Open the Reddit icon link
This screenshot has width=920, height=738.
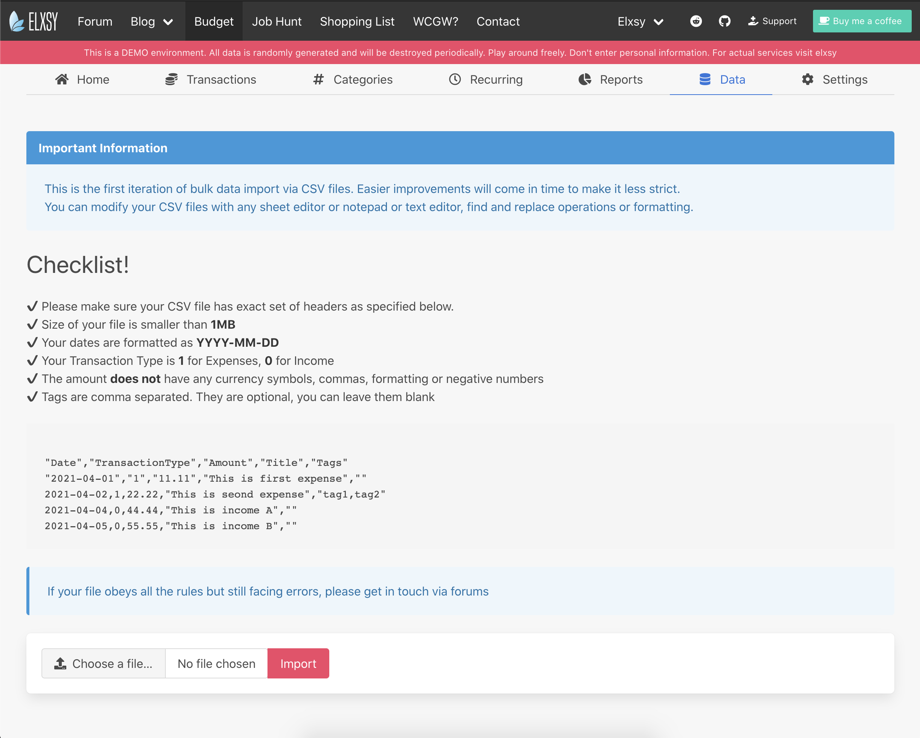pyautogui.click(x=696, y=21)
